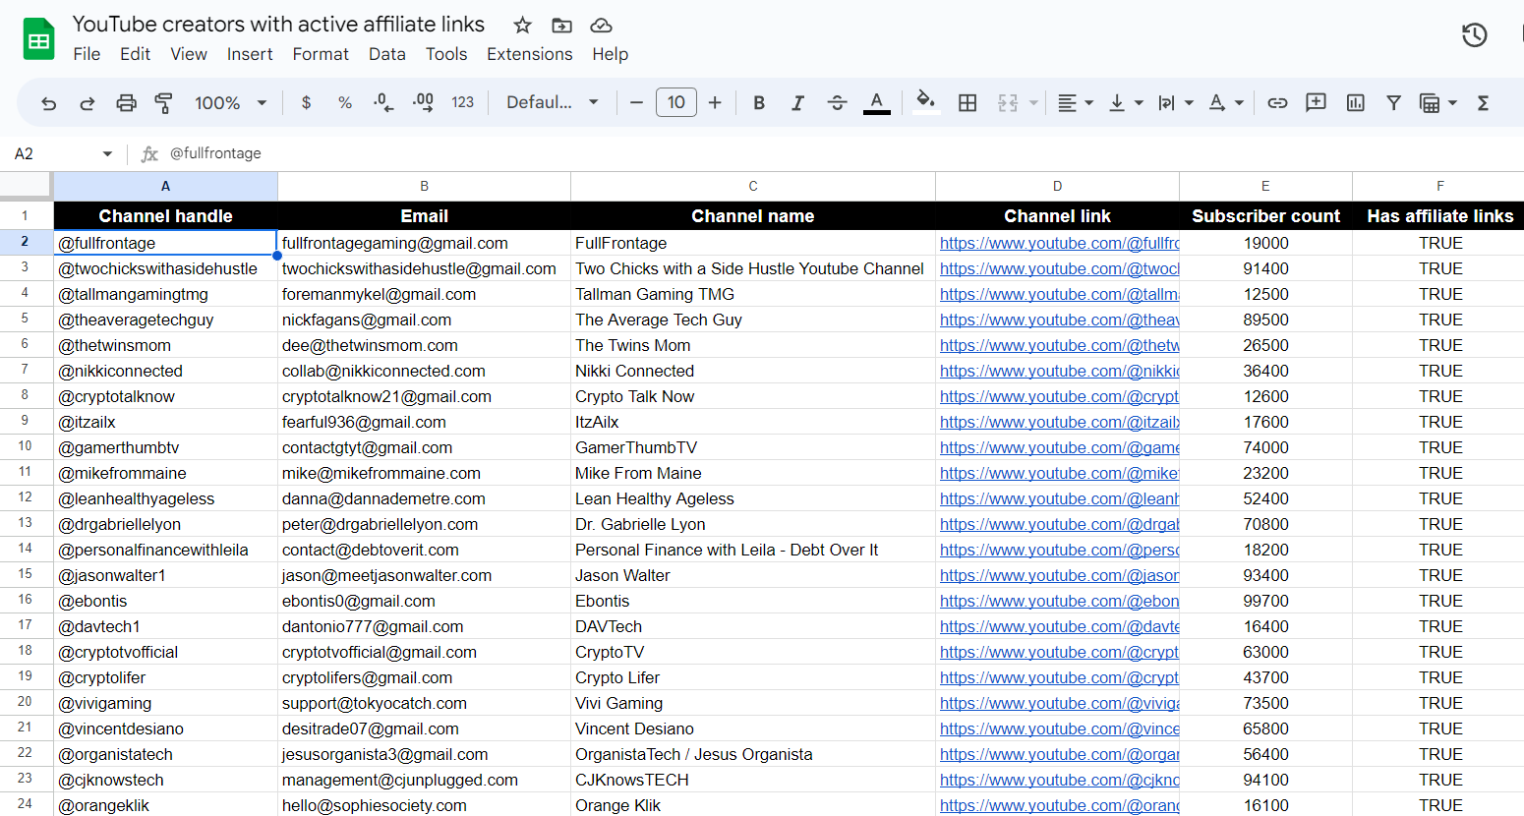
Task: Increase font size with plus
Action: click(x=715, y=102)
